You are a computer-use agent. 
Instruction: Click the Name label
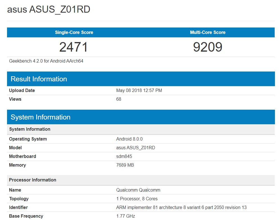(x=15, y=190)
